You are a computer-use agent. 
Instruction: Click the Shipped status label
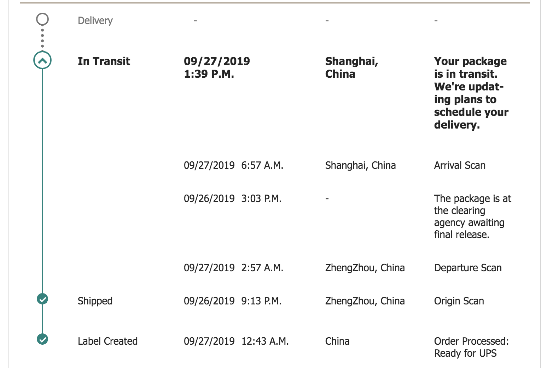point(95,301)
